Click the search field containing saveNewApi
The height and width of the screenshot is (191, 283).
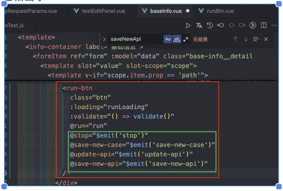(135, 39)
